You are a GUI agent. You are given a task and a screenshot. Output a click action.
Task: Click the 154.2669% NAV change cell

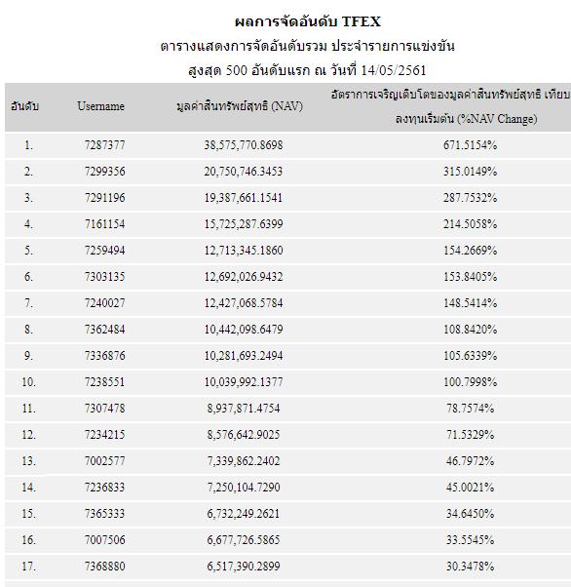point(471,251)
